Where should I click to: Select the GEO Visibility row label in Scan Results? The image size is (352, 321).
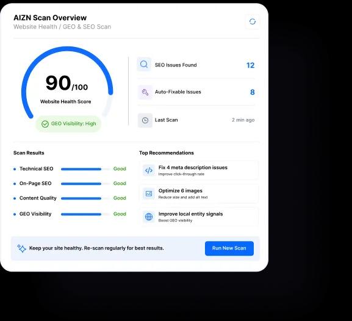click(x=35, y=214)
